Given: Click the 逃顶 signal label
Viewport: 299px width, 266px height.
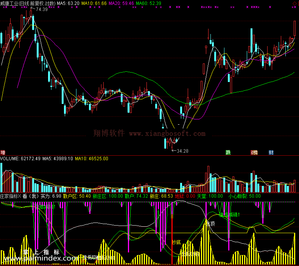Looking at the screenshot, I should click(211, 224).
